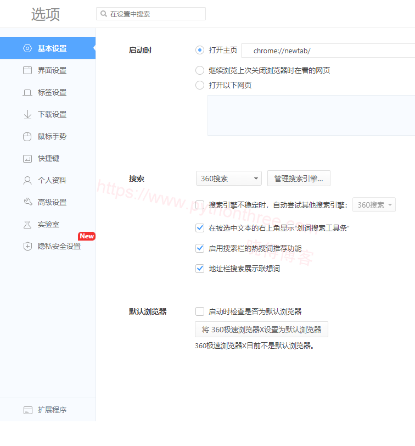Click the mouse icon beside 鼠标手势

tap(27, 136)
